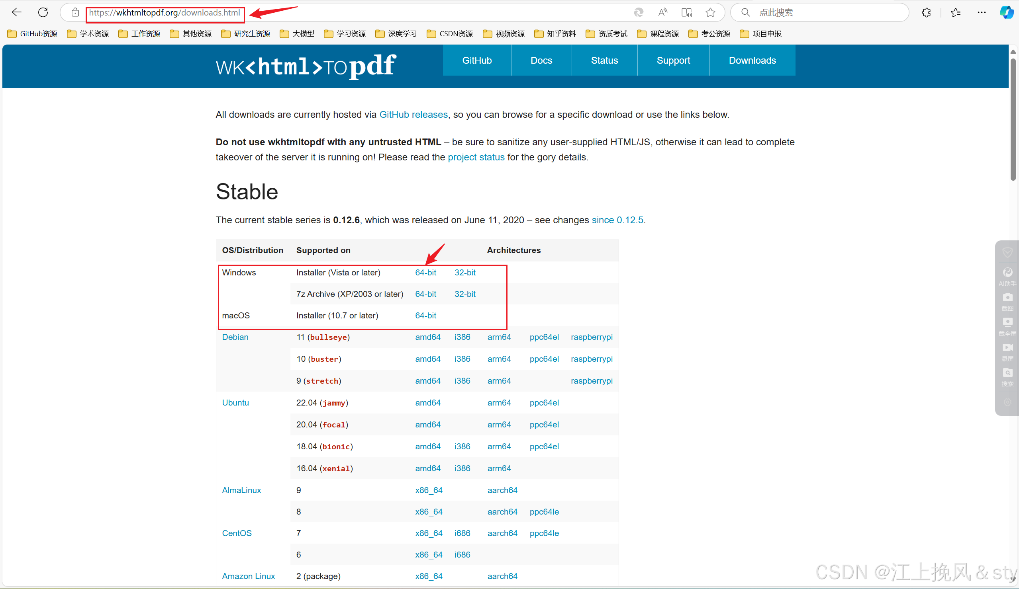
Task: Click the 截全屏 full-screen capture icon
Action: point(1007,327)
